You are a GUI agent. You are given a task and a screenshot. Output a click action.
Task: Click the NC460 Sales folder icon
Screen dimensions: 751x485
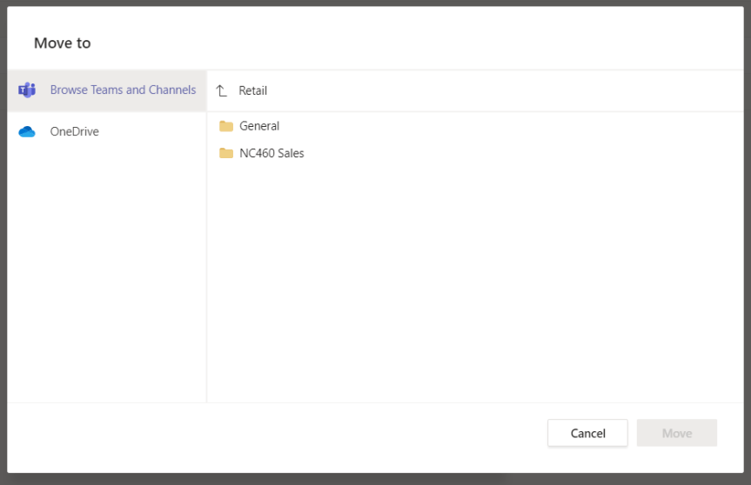click(x=226, y=154)
